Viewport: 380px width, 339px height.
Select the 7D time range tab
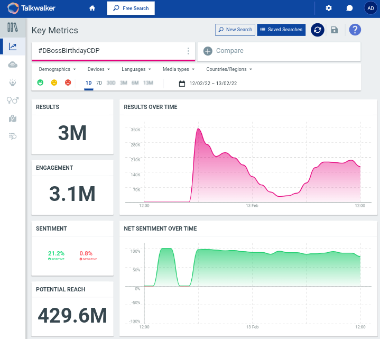99,83
